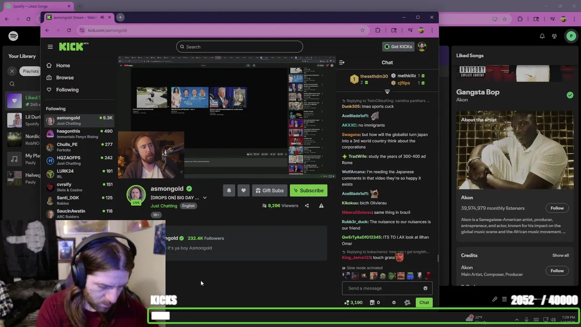Click the Spotify logo home icon
The width and height of the screenshot is (581, 327).
coord(13,36)
